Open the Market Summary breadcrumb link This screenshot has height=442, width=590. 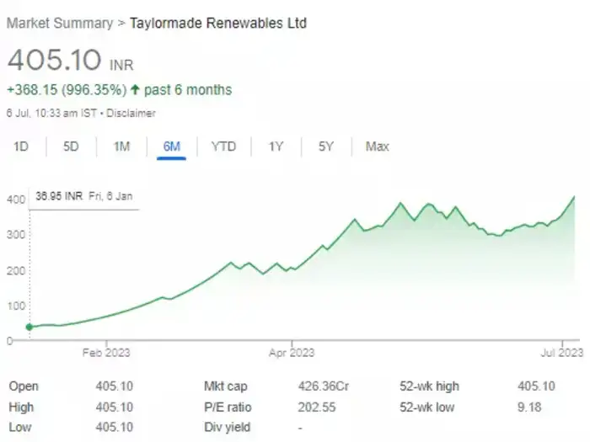coord(59,23)
